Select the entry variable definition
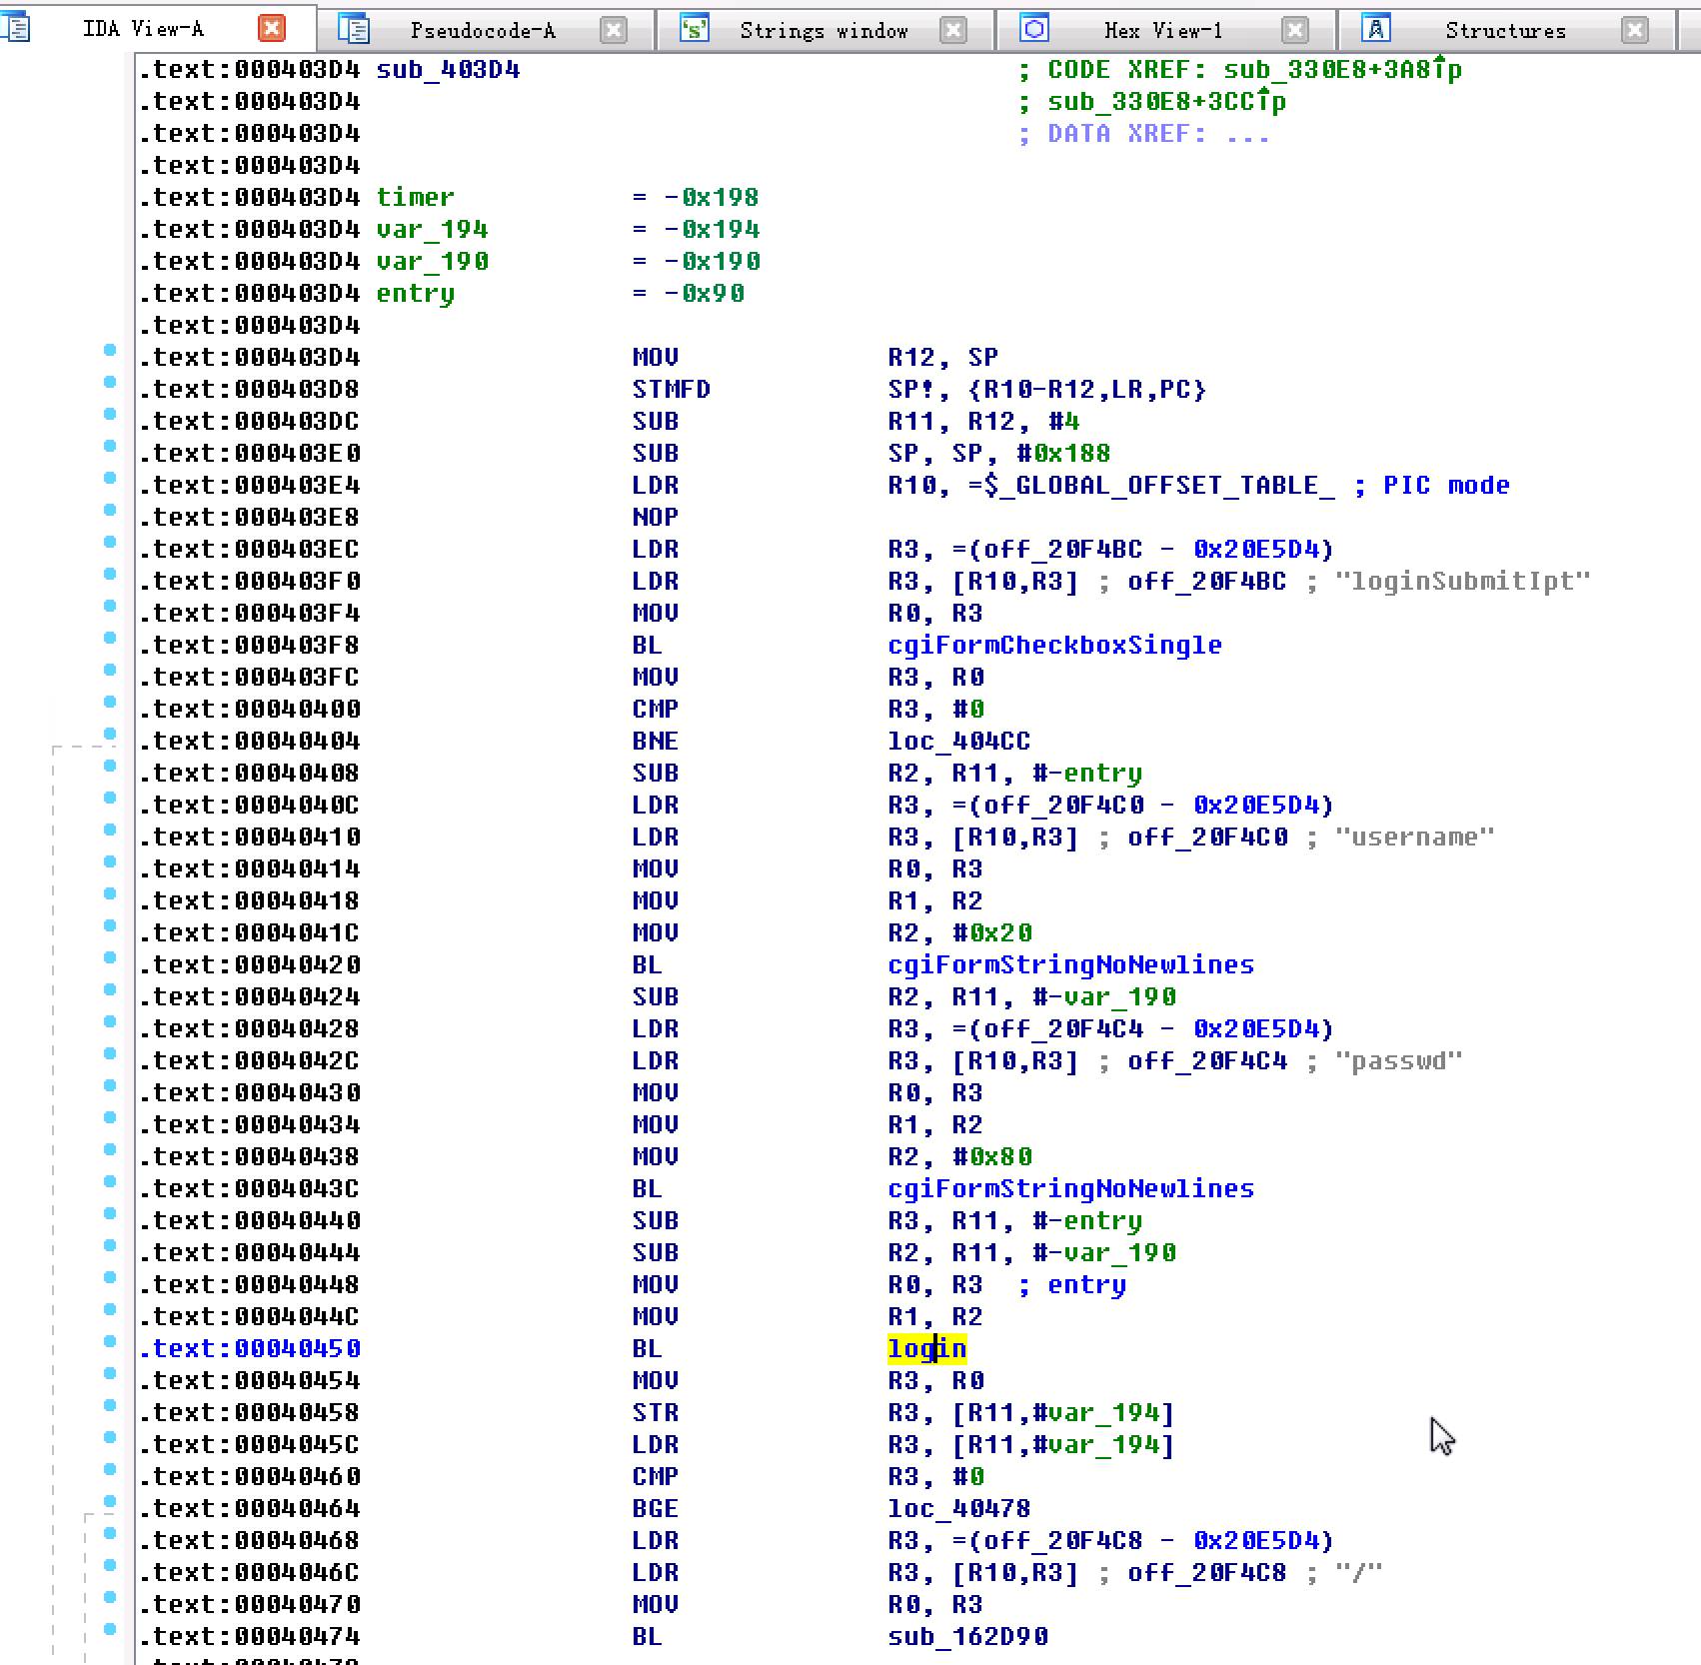This screenshot has width=1701, height=1665. 415,293
